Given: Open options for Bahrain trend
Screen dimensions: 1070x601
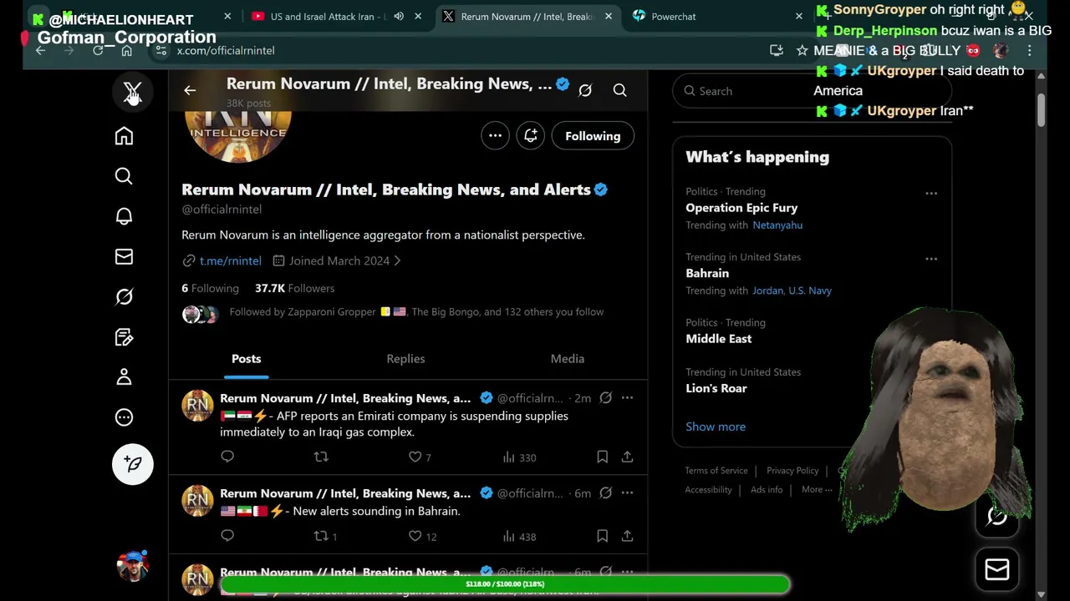Looking at the screenshot, I should click(x=931, y=259).
